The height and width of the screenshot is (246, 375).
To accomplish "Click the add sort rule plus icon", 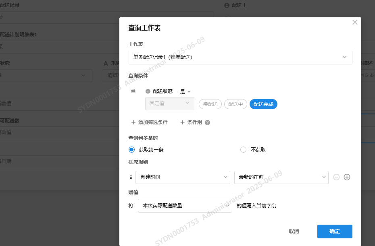I will pyautogui.click(x=347, y=177).
